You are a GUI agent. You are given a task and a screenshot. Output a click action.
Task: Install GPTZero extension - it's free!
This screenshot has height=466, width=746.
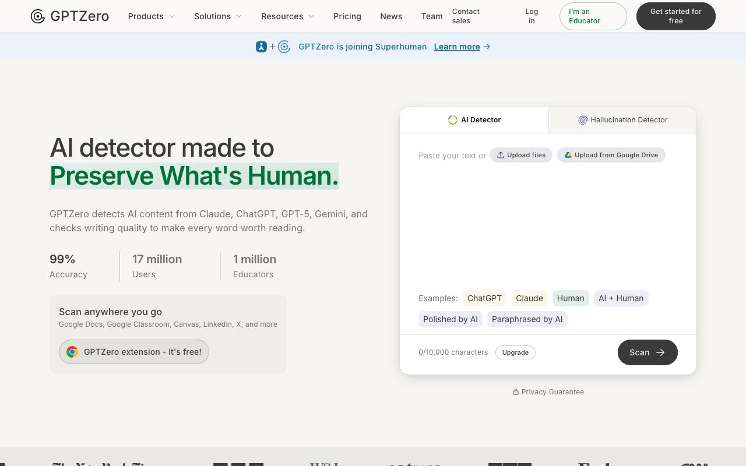(x=134, y=352)
